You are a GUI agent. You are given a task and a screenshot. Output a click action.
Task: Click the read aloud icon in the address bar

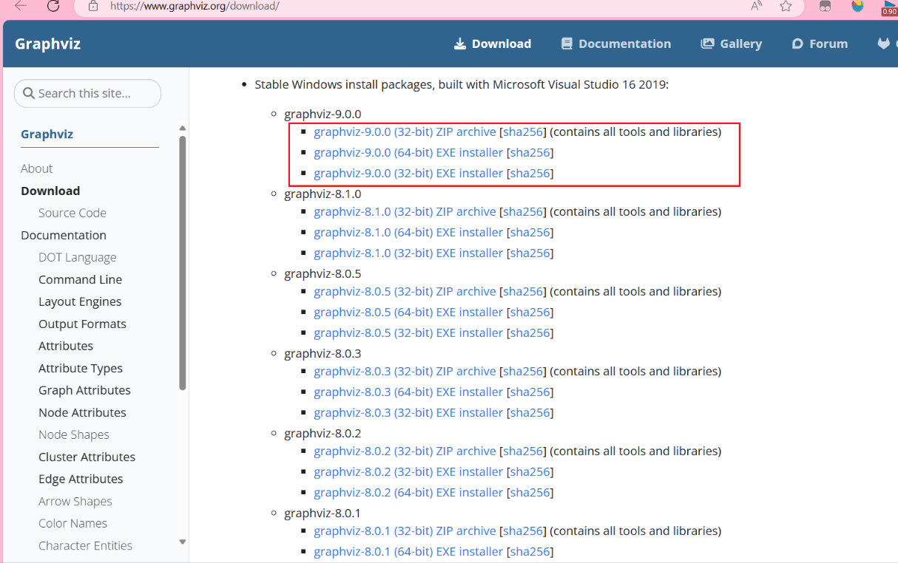point(757,6)
